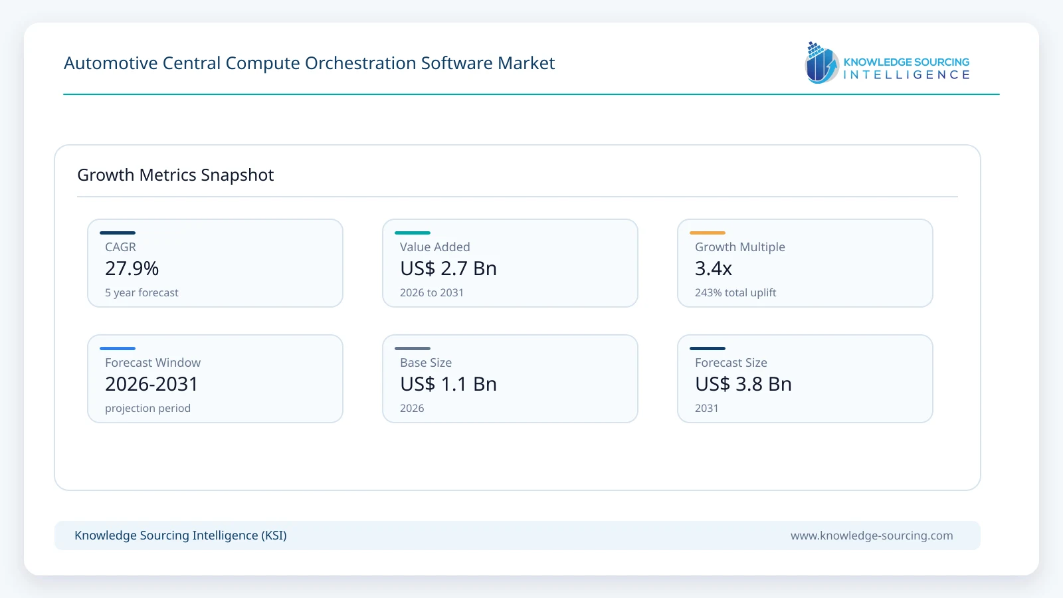Image resolution: width=1063 pixels, height=598 pixels.
Task: Click the 'Knowledge Sourcing Intelligence (KSI)' footer text
Action: click(181, 536)
